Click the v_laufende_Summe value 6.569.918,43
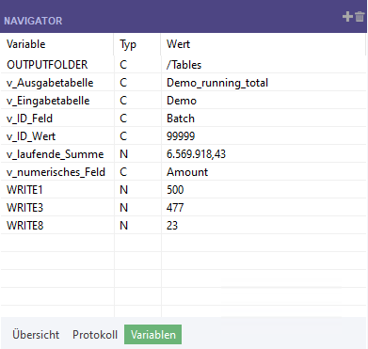The height and width of the screenshot is (349, 368). pos(196,154)
